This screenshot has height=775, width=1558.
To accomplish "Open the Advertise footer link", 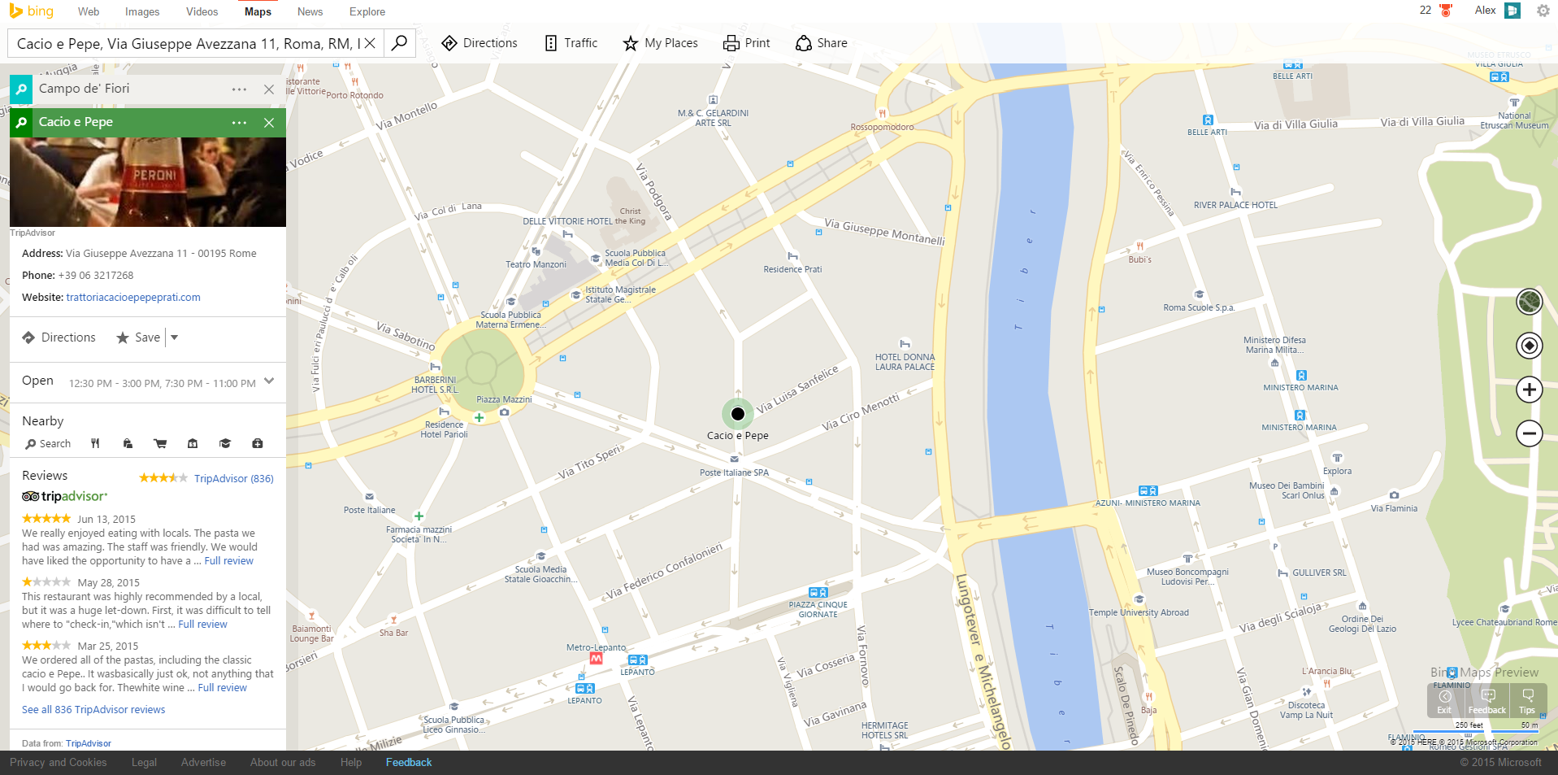I will tap(203, 763).
